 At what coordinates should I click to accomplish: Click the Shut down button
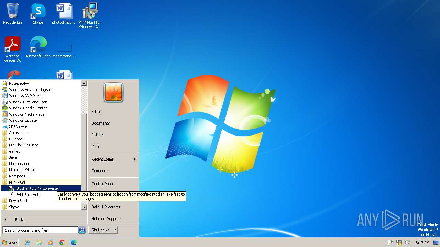point(101,230)
